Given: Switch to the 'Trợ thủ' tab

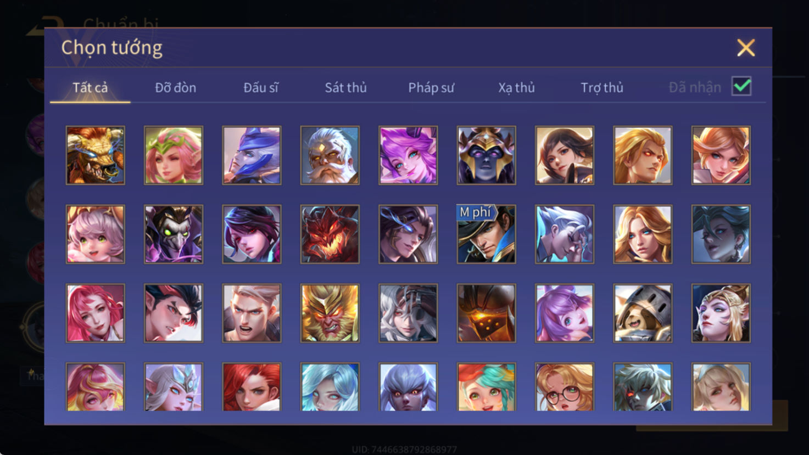Looking at the screenshot, I should [602, 87].
